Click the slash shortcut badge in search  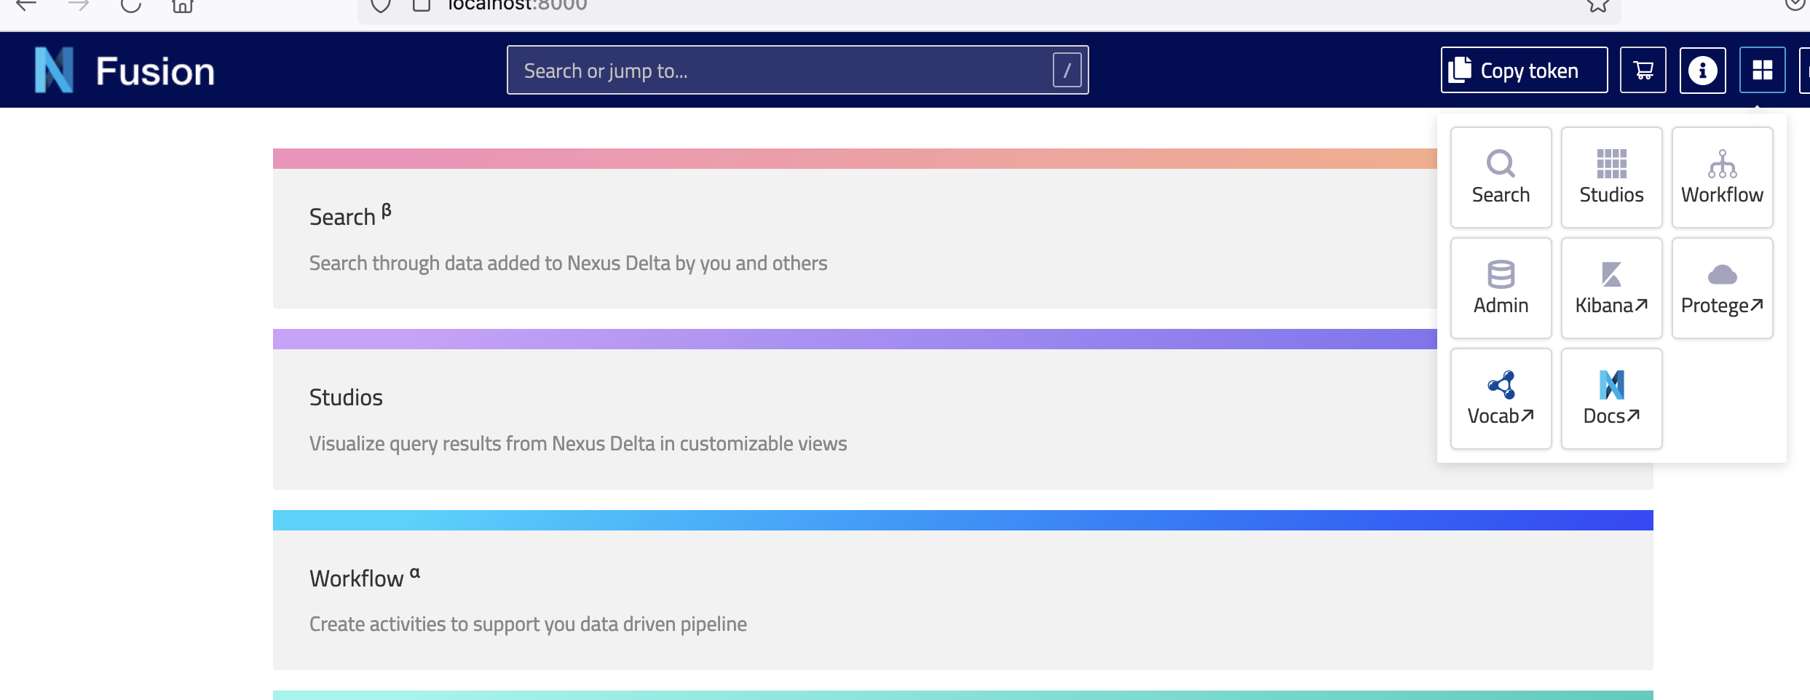tap(1067, 70)
